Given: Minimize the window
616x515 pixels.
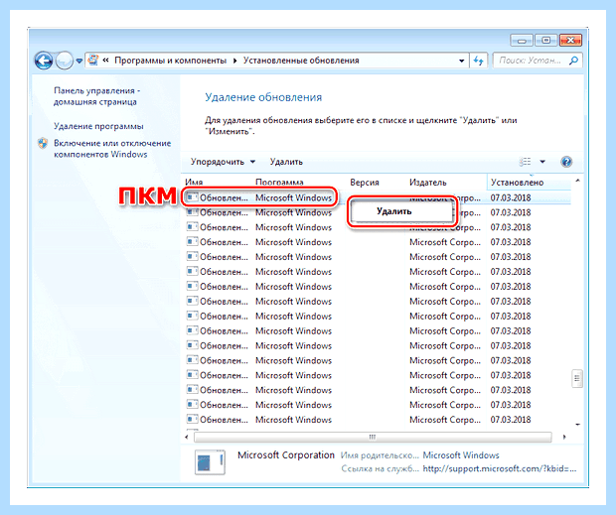Looking at the screenshot, I should [x=522, y=41].
